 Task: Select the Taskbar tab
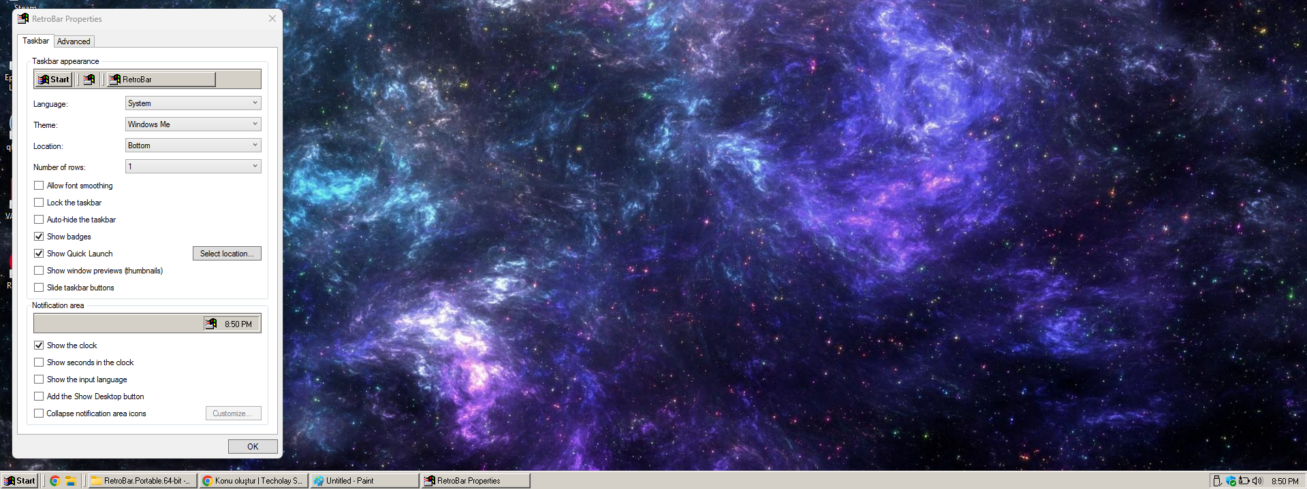(35, 41)
